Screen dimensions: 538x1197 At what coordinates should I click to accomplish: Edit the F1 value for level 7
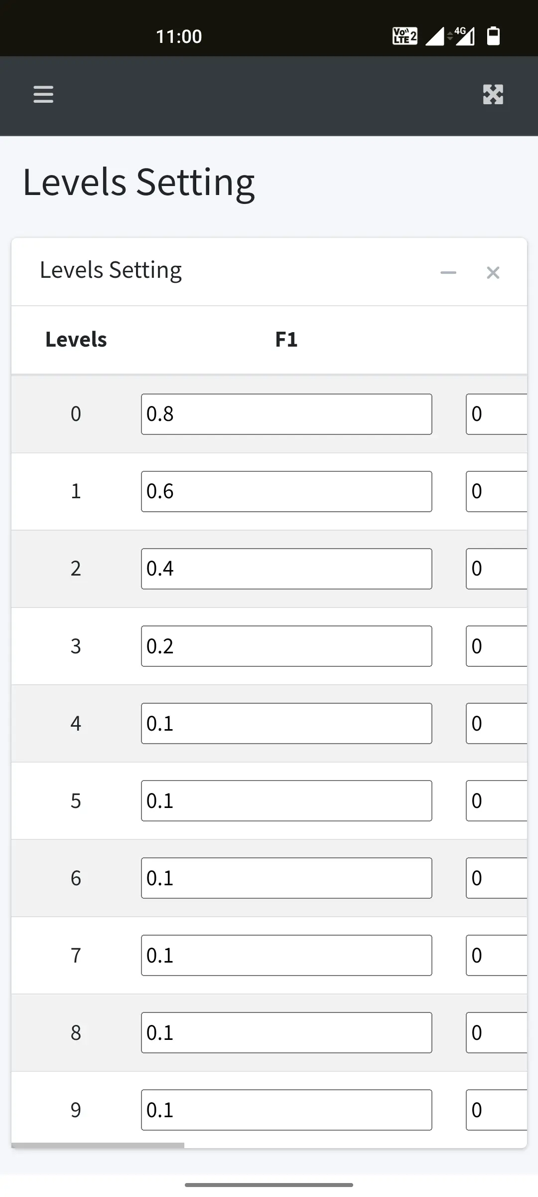(286, 955)
